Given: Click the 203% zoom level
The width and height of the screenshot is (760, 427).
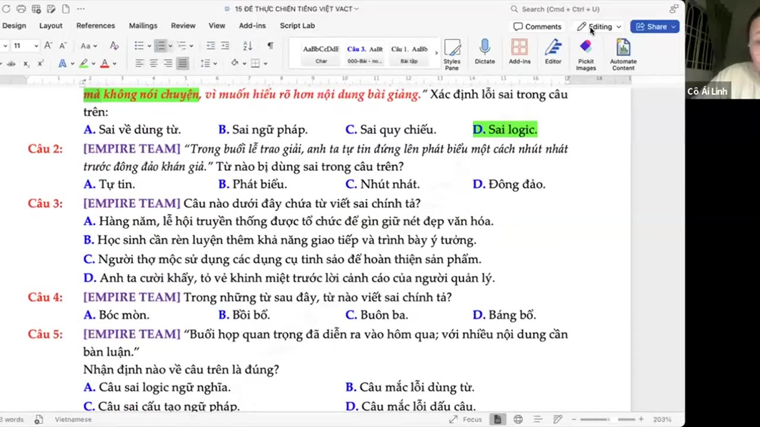Looking at the screenshot, I should tap(662, 419).
